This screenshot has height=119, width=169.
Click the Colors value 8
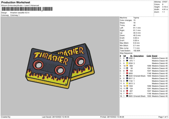[163, 4]
